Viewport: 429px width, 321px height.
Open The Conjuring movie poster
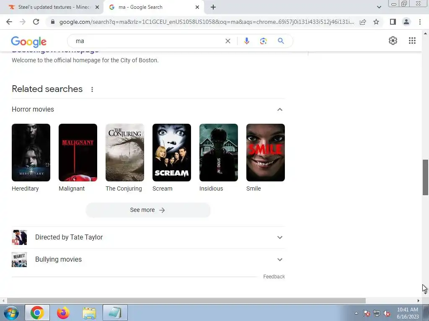(125, 153)
